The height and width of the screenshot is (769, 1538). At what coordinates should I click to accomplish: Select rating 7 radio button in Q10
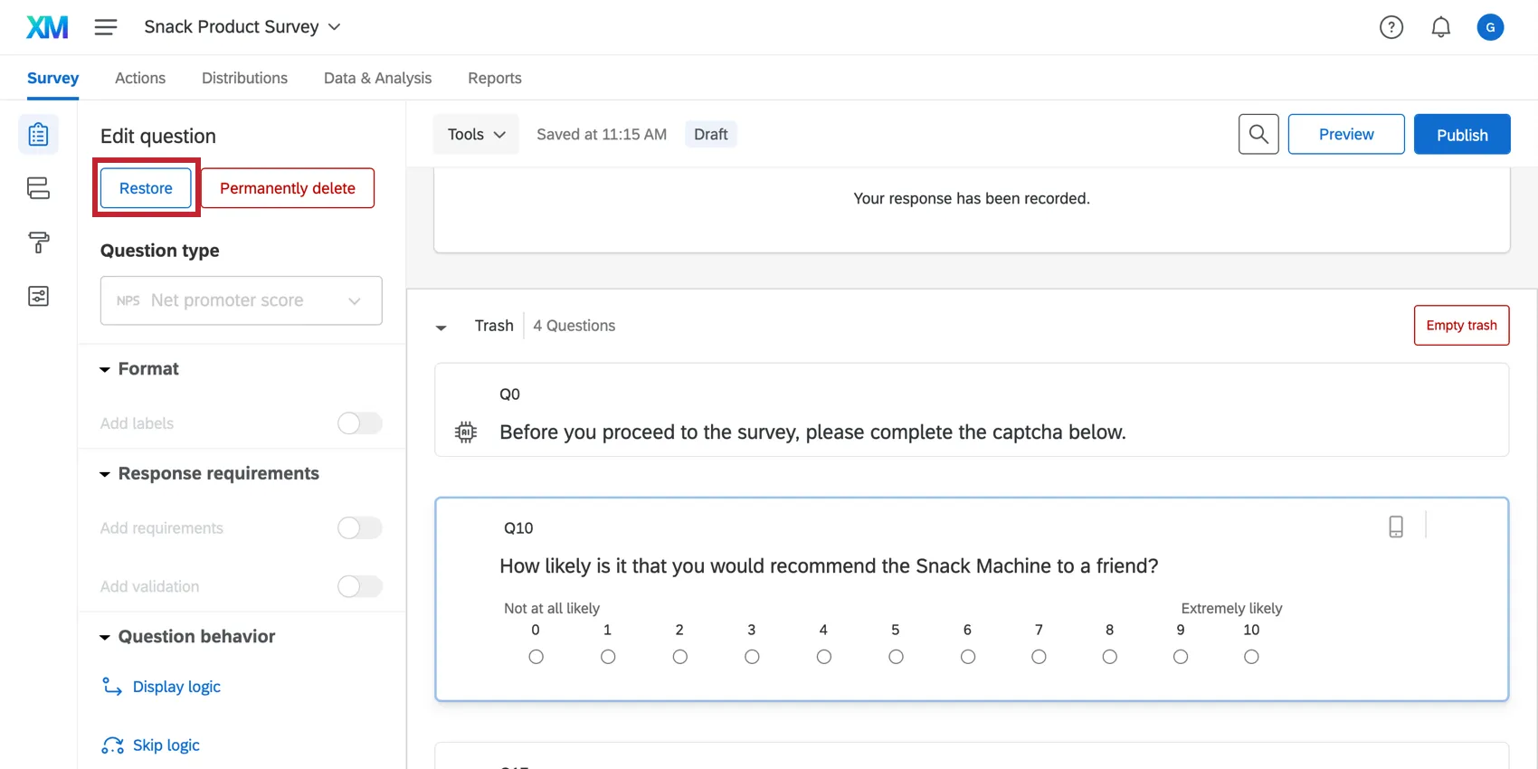point(1039,657)
